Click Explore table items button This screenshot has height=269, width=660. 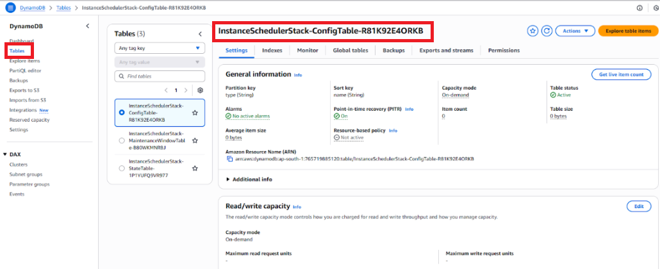[x=628, y=31]
